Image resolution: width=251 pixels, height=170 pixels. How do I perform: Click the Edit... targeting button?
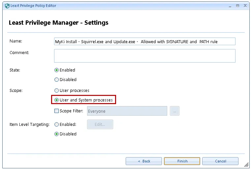100,125
